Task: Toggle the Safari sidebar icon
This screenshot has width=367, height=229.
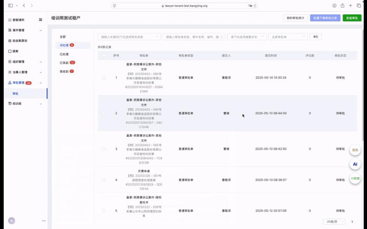Action: (10, 6)
